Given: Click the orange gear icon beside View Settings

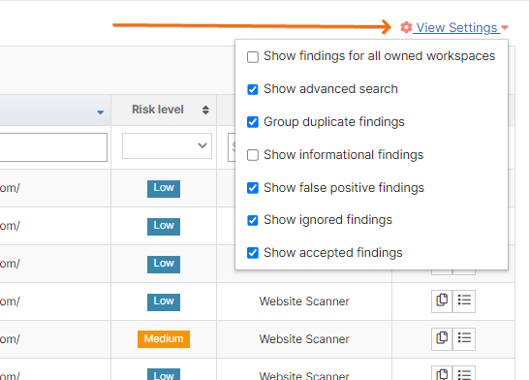Looking at the screenshot, I should [x=406, y=27].
